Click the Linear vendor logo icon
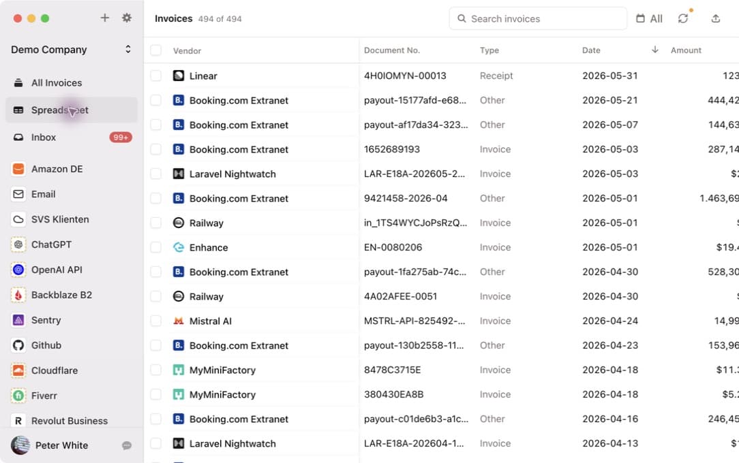 coord(179,76)
